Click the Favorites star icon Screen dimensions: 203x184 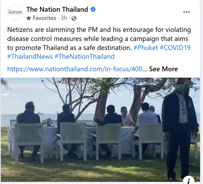(x=29, y=18)
